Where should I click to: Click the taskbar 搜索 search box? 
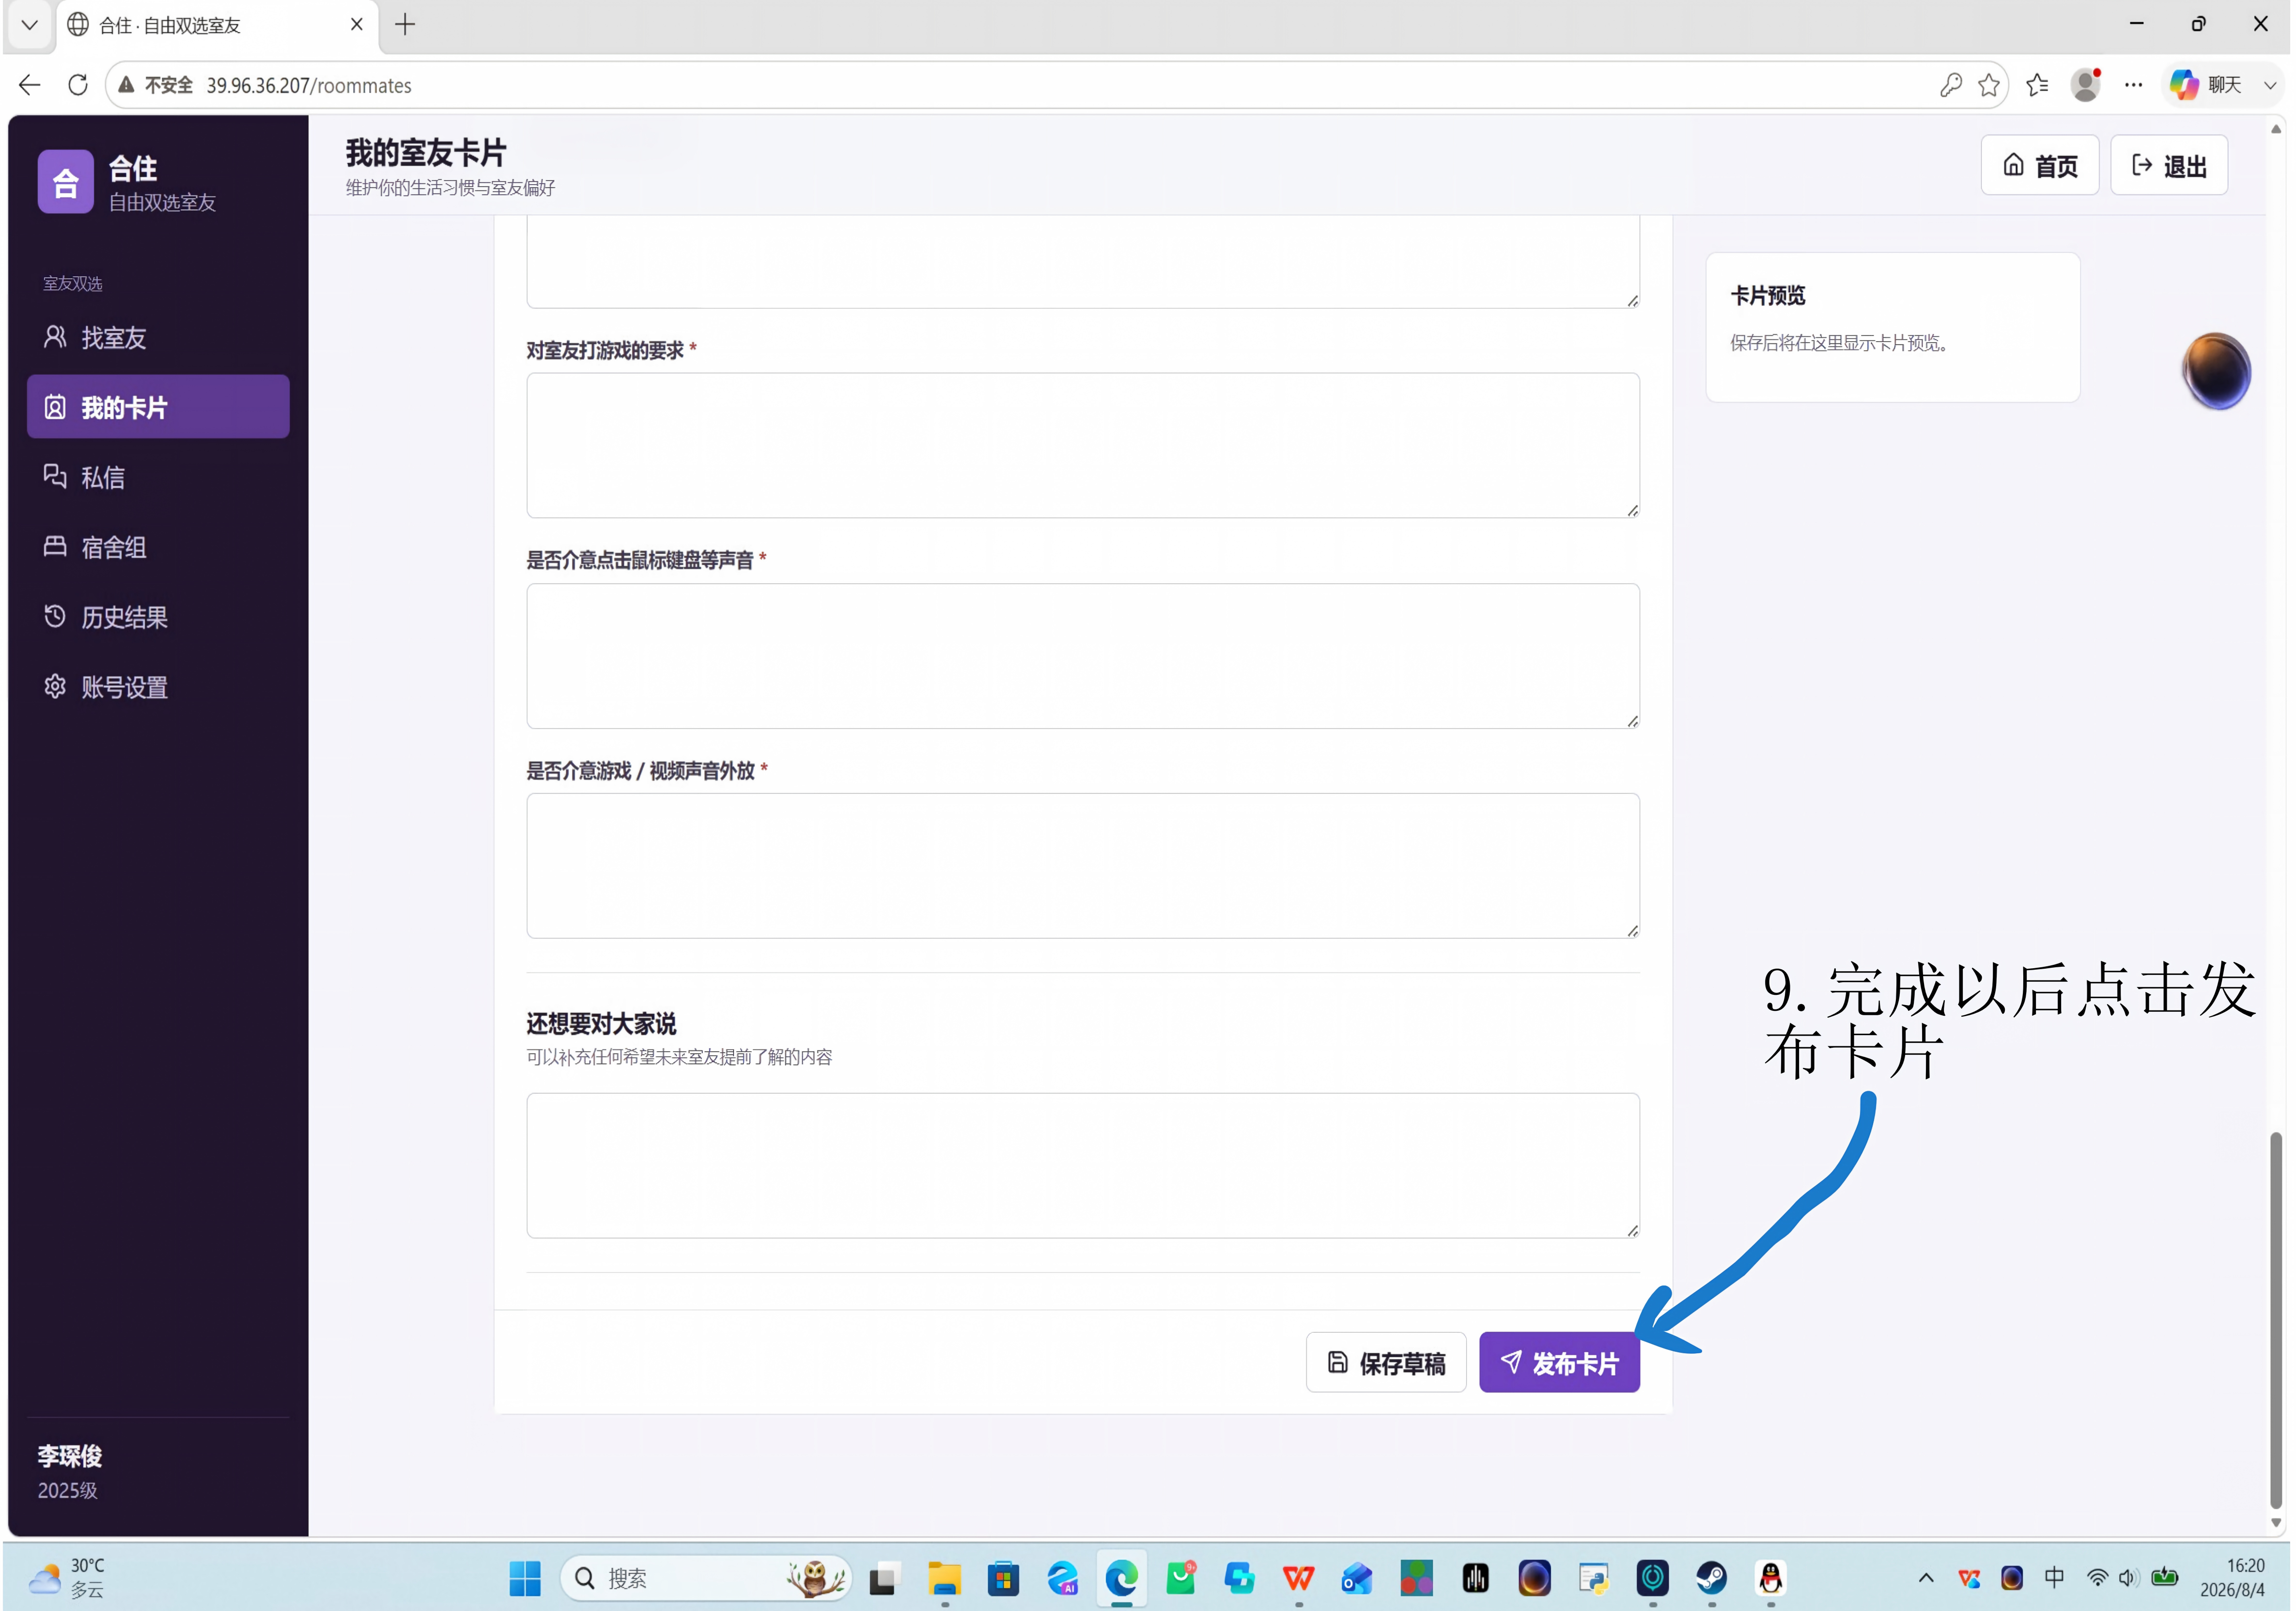(x=706, y=1579)
